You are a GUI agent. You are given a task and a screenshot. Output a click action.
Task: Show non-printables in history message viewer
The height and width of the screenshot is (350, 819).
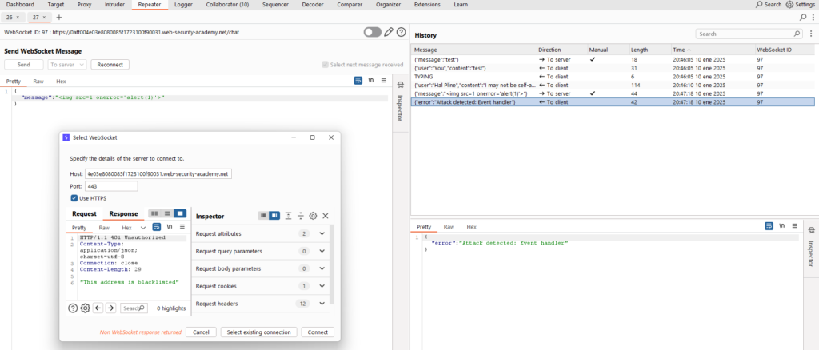tap(782, 226)
